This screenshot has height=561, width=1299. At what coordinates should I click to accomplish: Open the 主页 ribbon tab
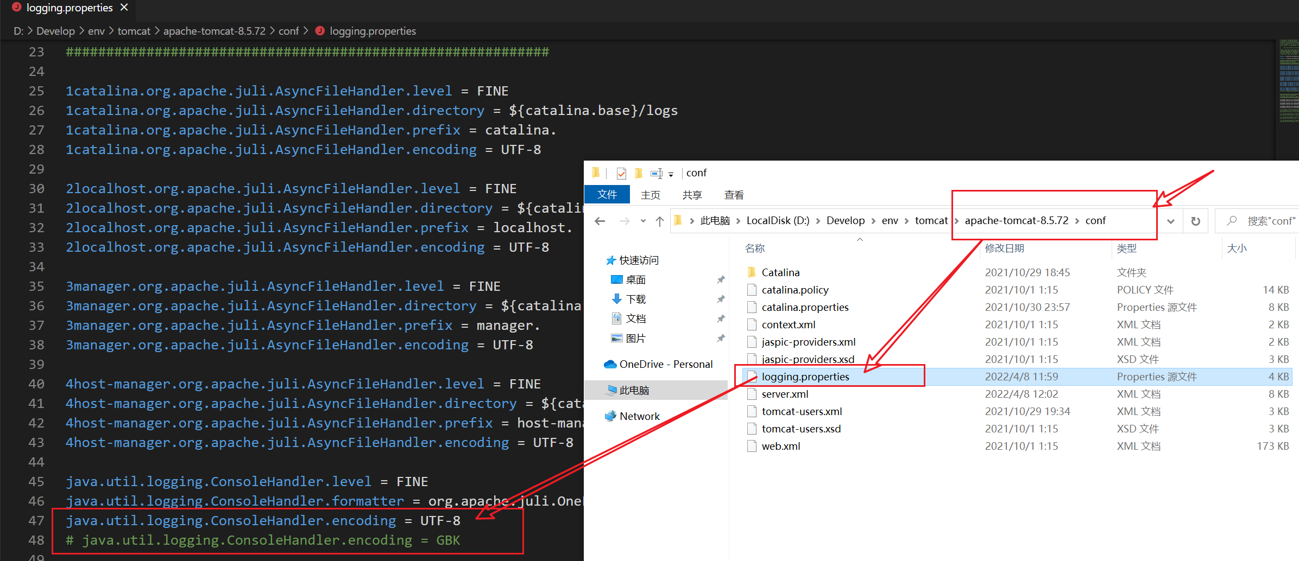pos(650,195)
